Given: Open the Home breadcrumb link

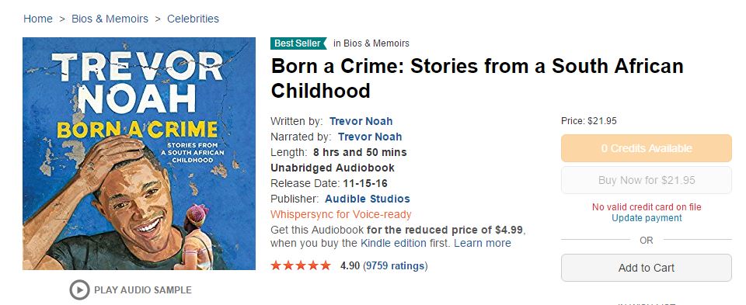Looking at the screenshot, I should pos(38,19).
